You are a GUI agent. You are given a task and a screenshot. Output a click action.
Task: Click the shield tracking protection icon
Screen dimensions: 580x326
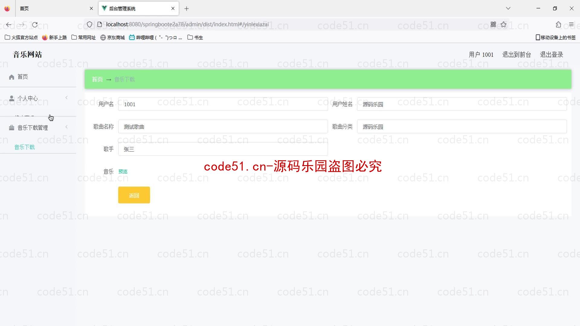tap(89, 24)
